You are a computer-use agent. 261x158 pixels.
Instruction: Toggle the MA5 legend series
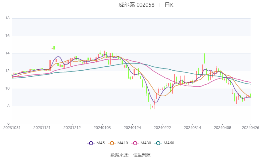click(96, 143)
